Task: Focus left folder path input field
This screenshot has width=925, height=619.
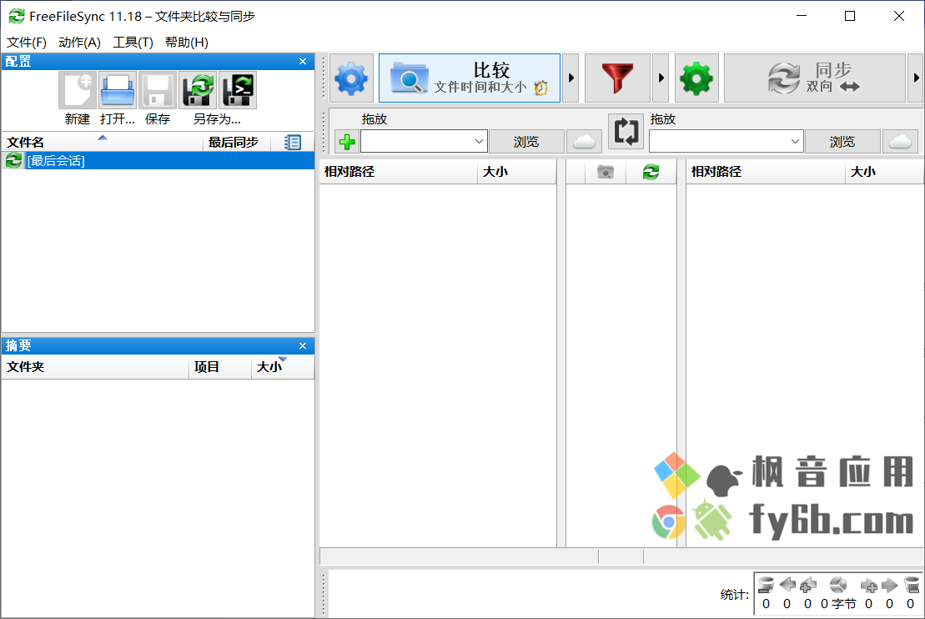Action: coord(416,142)
